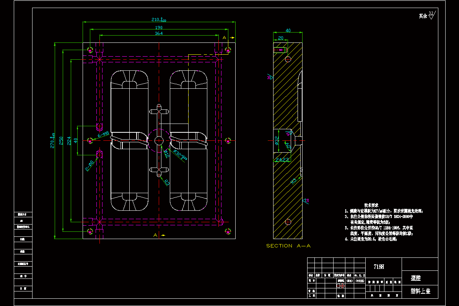This screenshot has height=306, width=459.
Task: Click the section marker A at top
Action: click(x=225, y=37)
